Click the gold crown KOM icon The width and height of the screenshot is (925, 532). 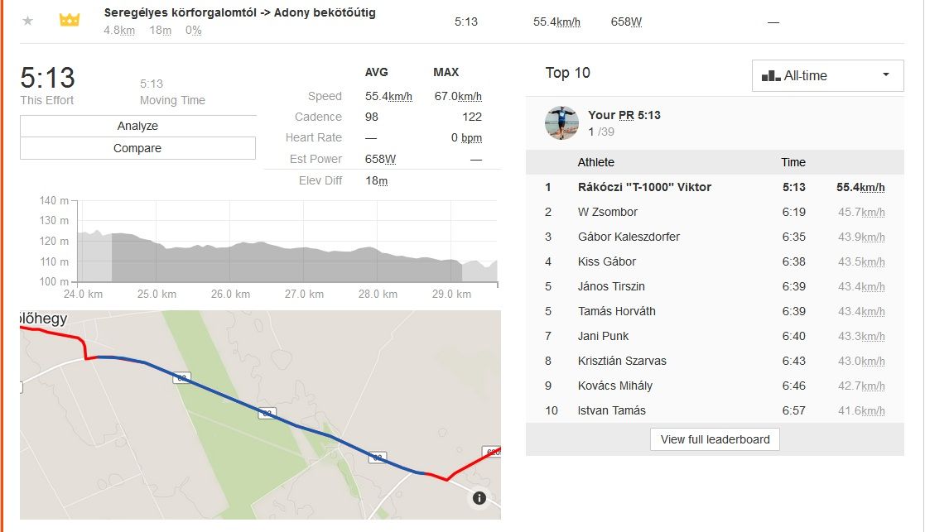(x=70, y=21)
